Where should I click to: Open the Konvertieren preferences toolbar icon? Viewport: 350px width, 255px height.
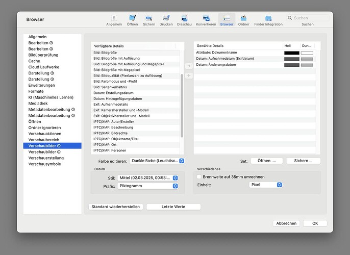[206, 20]
